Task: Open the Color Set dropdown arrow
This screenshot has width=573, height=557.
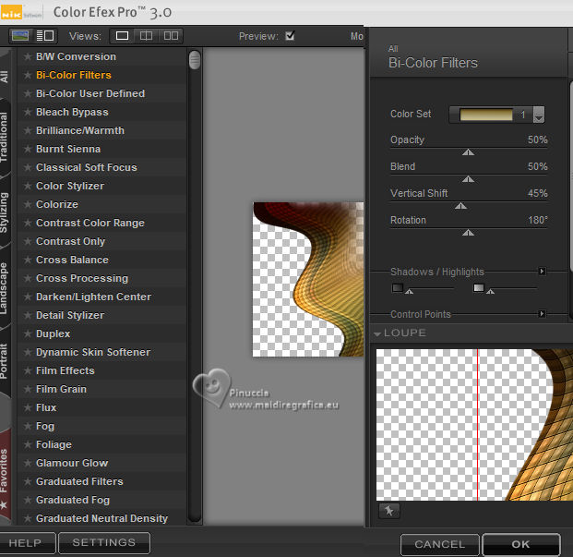Action: tap(538, 115)
